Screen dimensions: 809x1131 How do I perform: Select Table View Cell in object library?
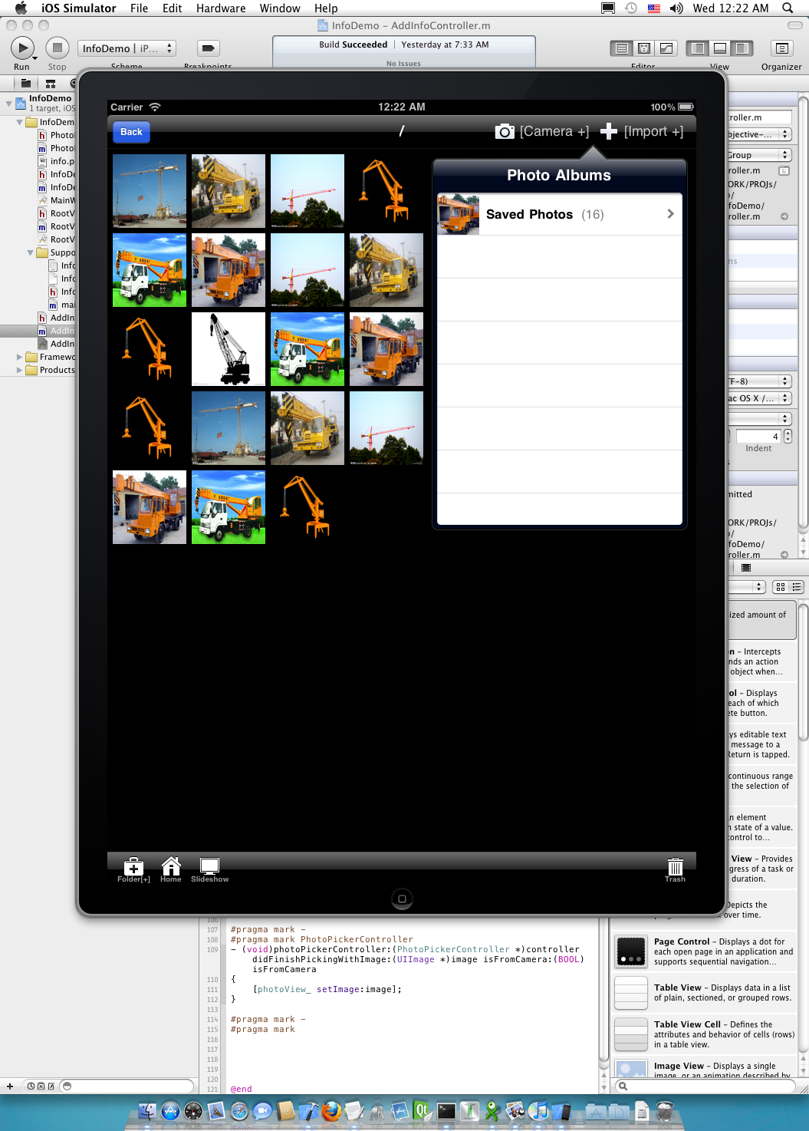coord(705,1034)
